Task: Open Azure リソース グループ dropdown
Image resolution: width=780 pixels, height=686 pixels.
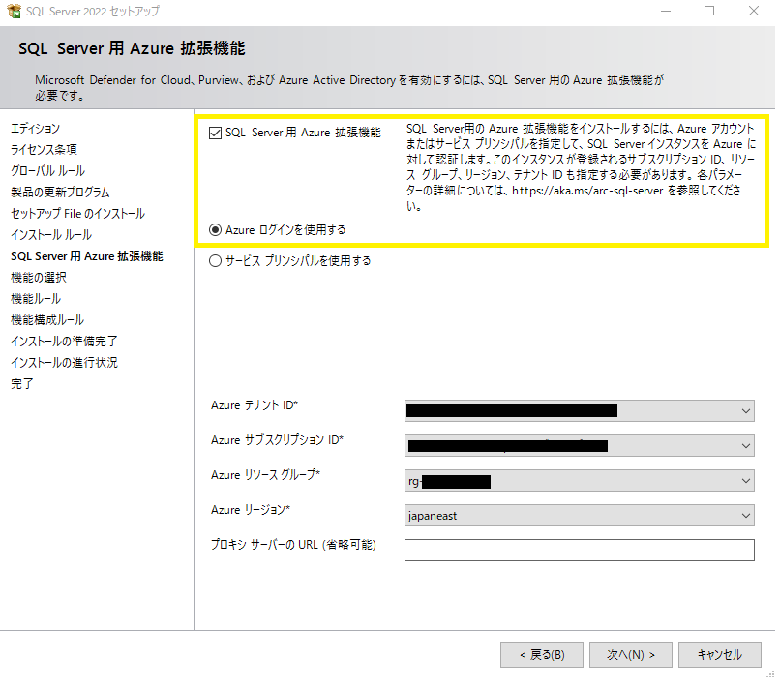Action: [x=579, y=481]
